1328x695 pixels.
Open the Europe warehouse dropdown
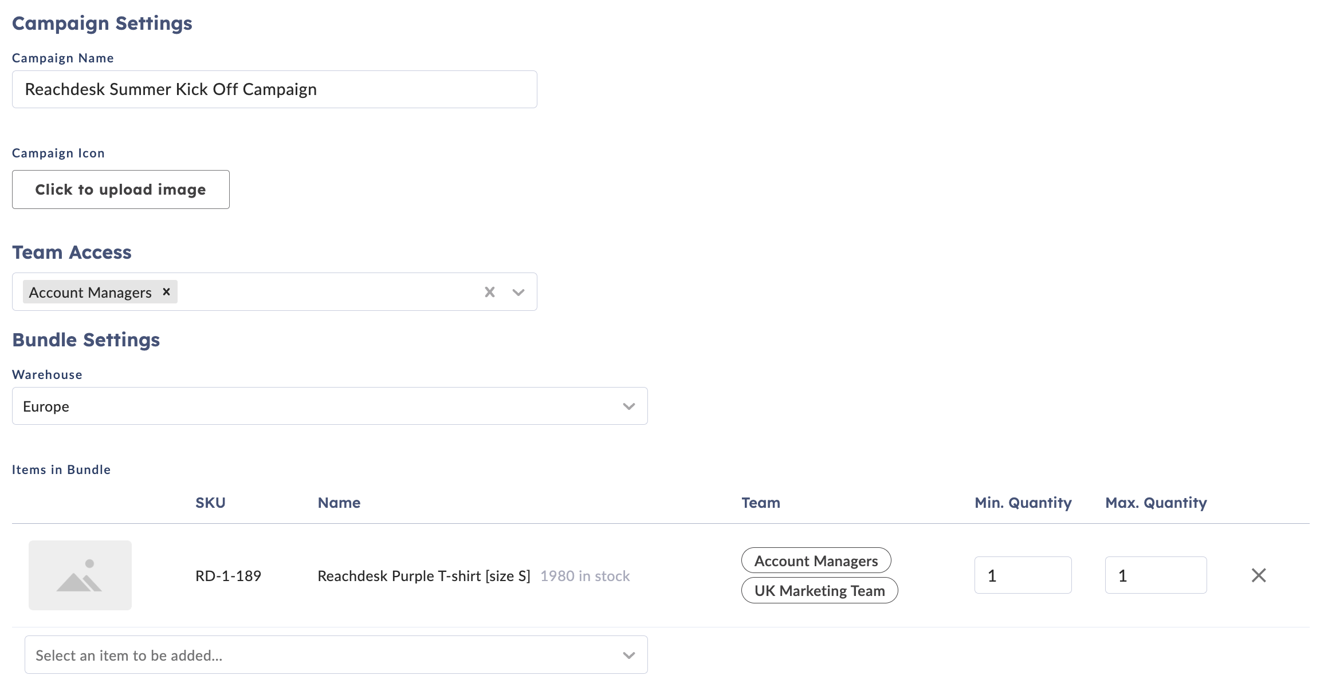coord(330,406)
